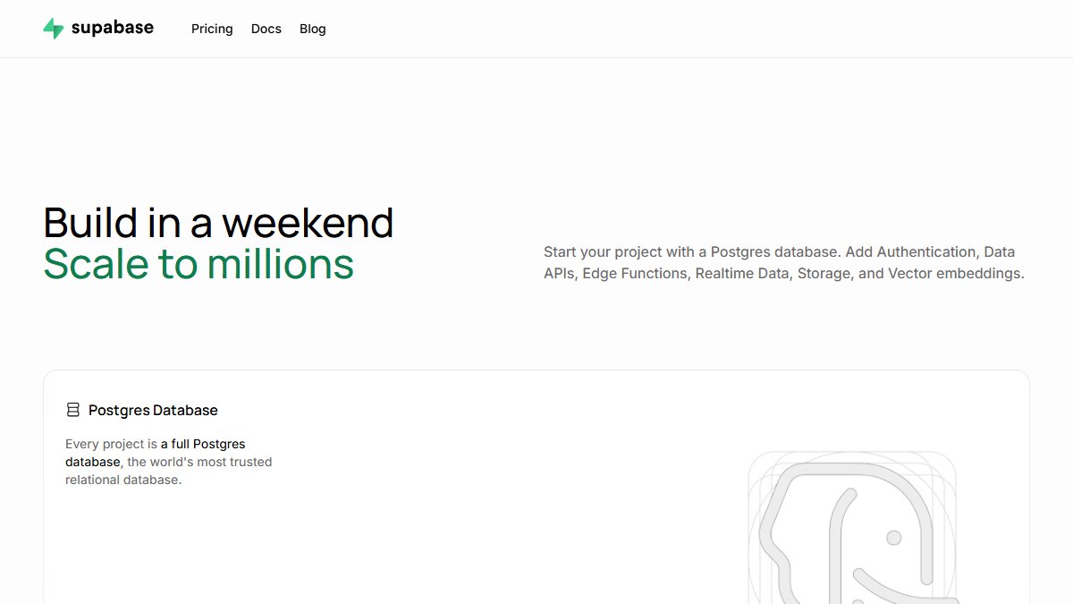The image size is (1073, 604).
Task: Click "the world's most trusted" card text
Action: (199, 462)
